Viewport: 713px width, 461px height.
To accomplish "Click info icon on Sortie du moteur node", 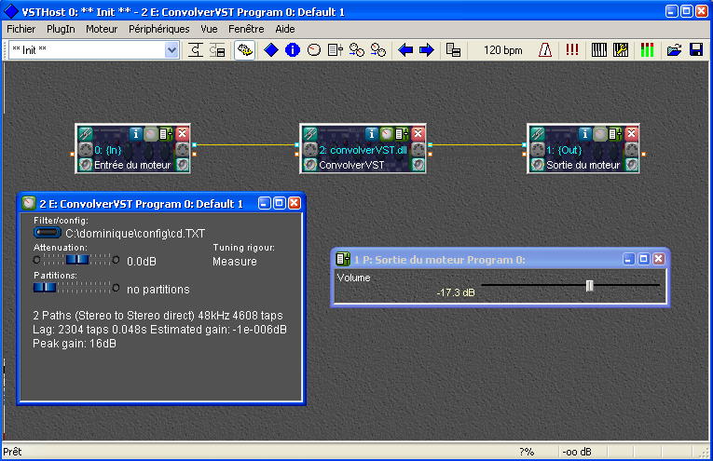I will coord(584,133).
